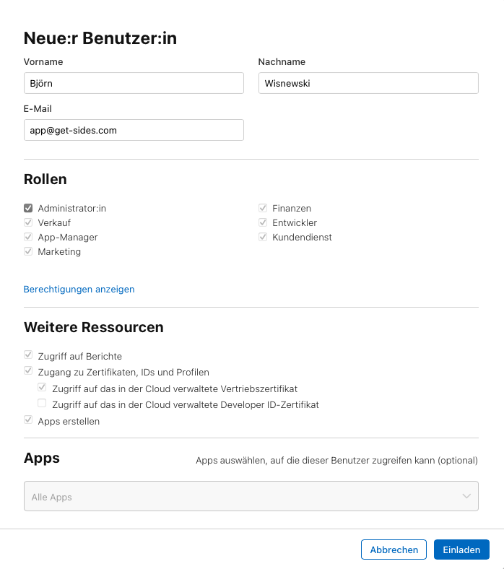Focus the Nachname field containing Wisnewski
The image size is (504, 569).
pos(368,83)
